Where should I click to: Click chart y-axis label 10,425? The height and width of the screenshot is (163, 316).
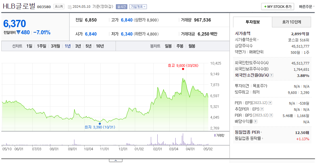coord(216,63)
